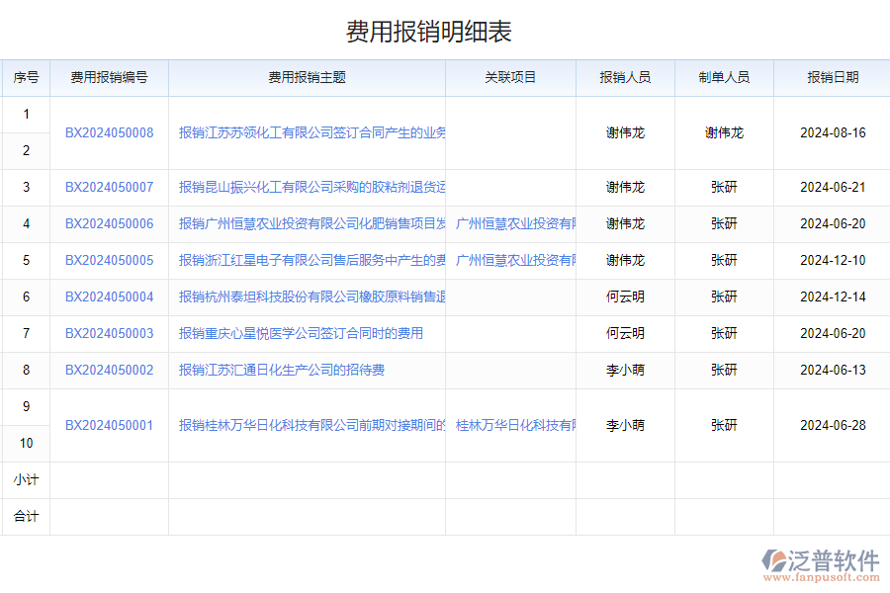Click the 报销人员 column header
890x593 pixels.
[625, 77]
